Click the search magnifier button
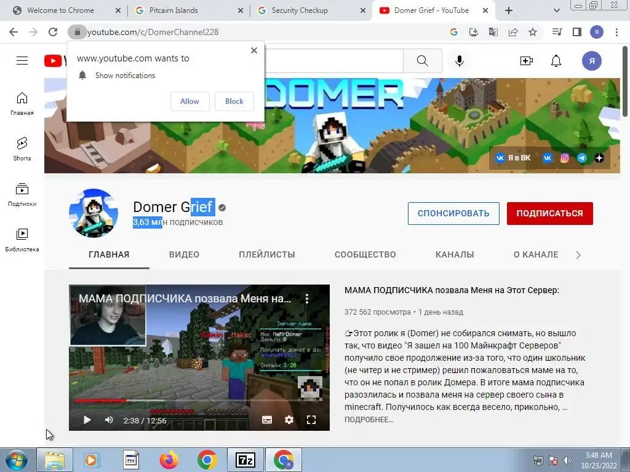Viewport: 630px width, 472px height. (x=422, y=61)
